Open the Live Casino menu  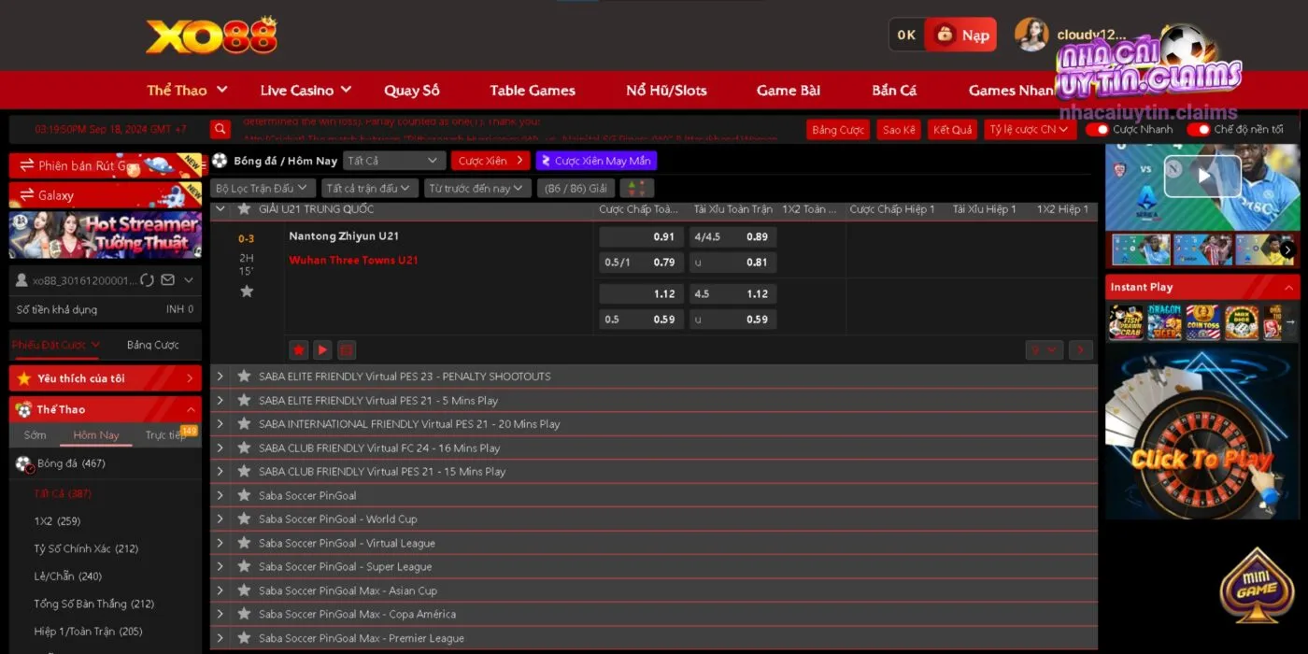[306, 91]
